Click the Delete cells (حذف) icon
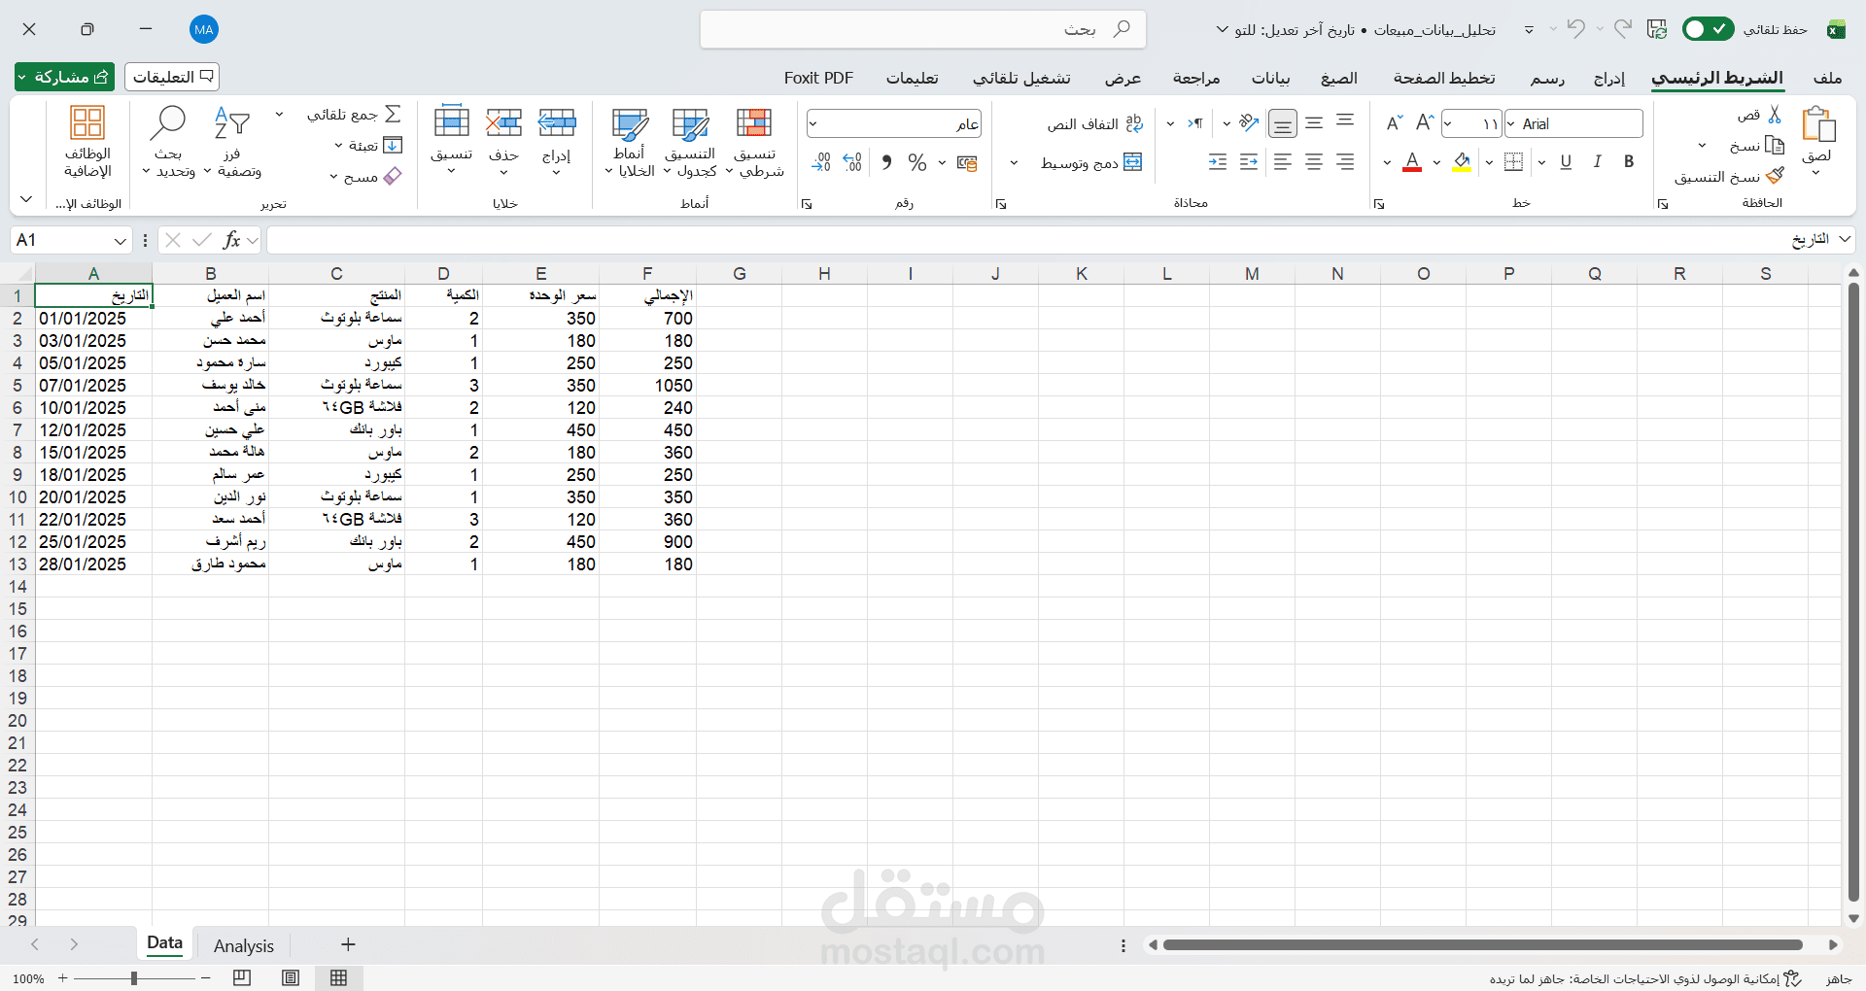1866x991 pixels. [503, 122]
